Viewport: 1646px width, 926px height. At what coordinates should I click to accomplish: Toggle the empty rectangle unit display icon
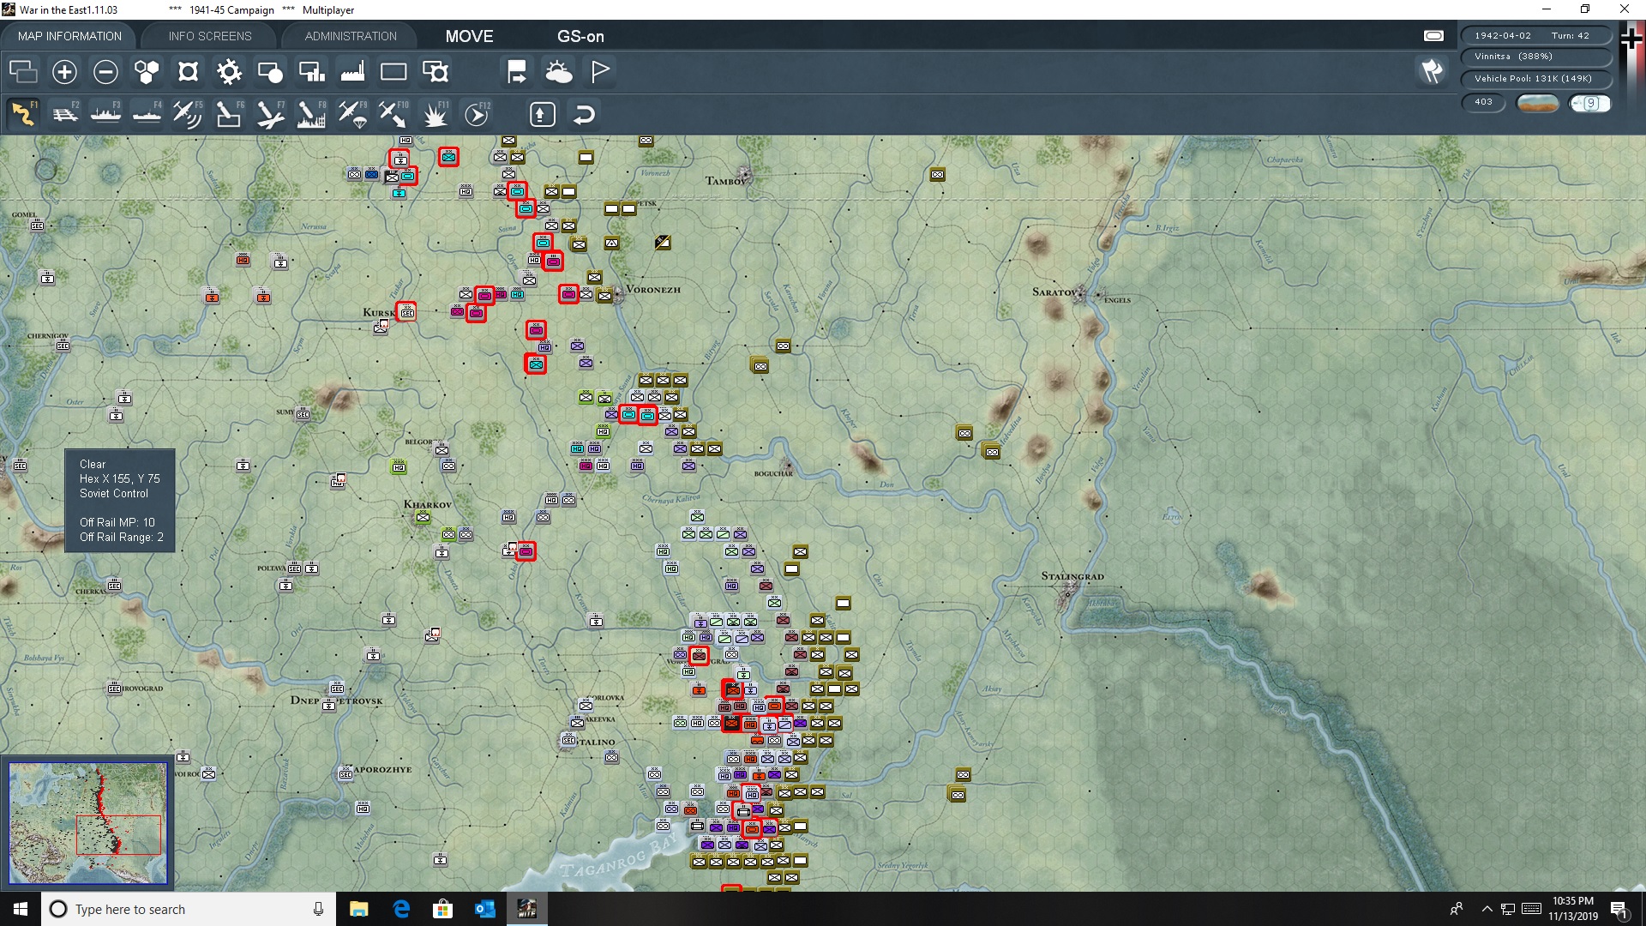393,71
